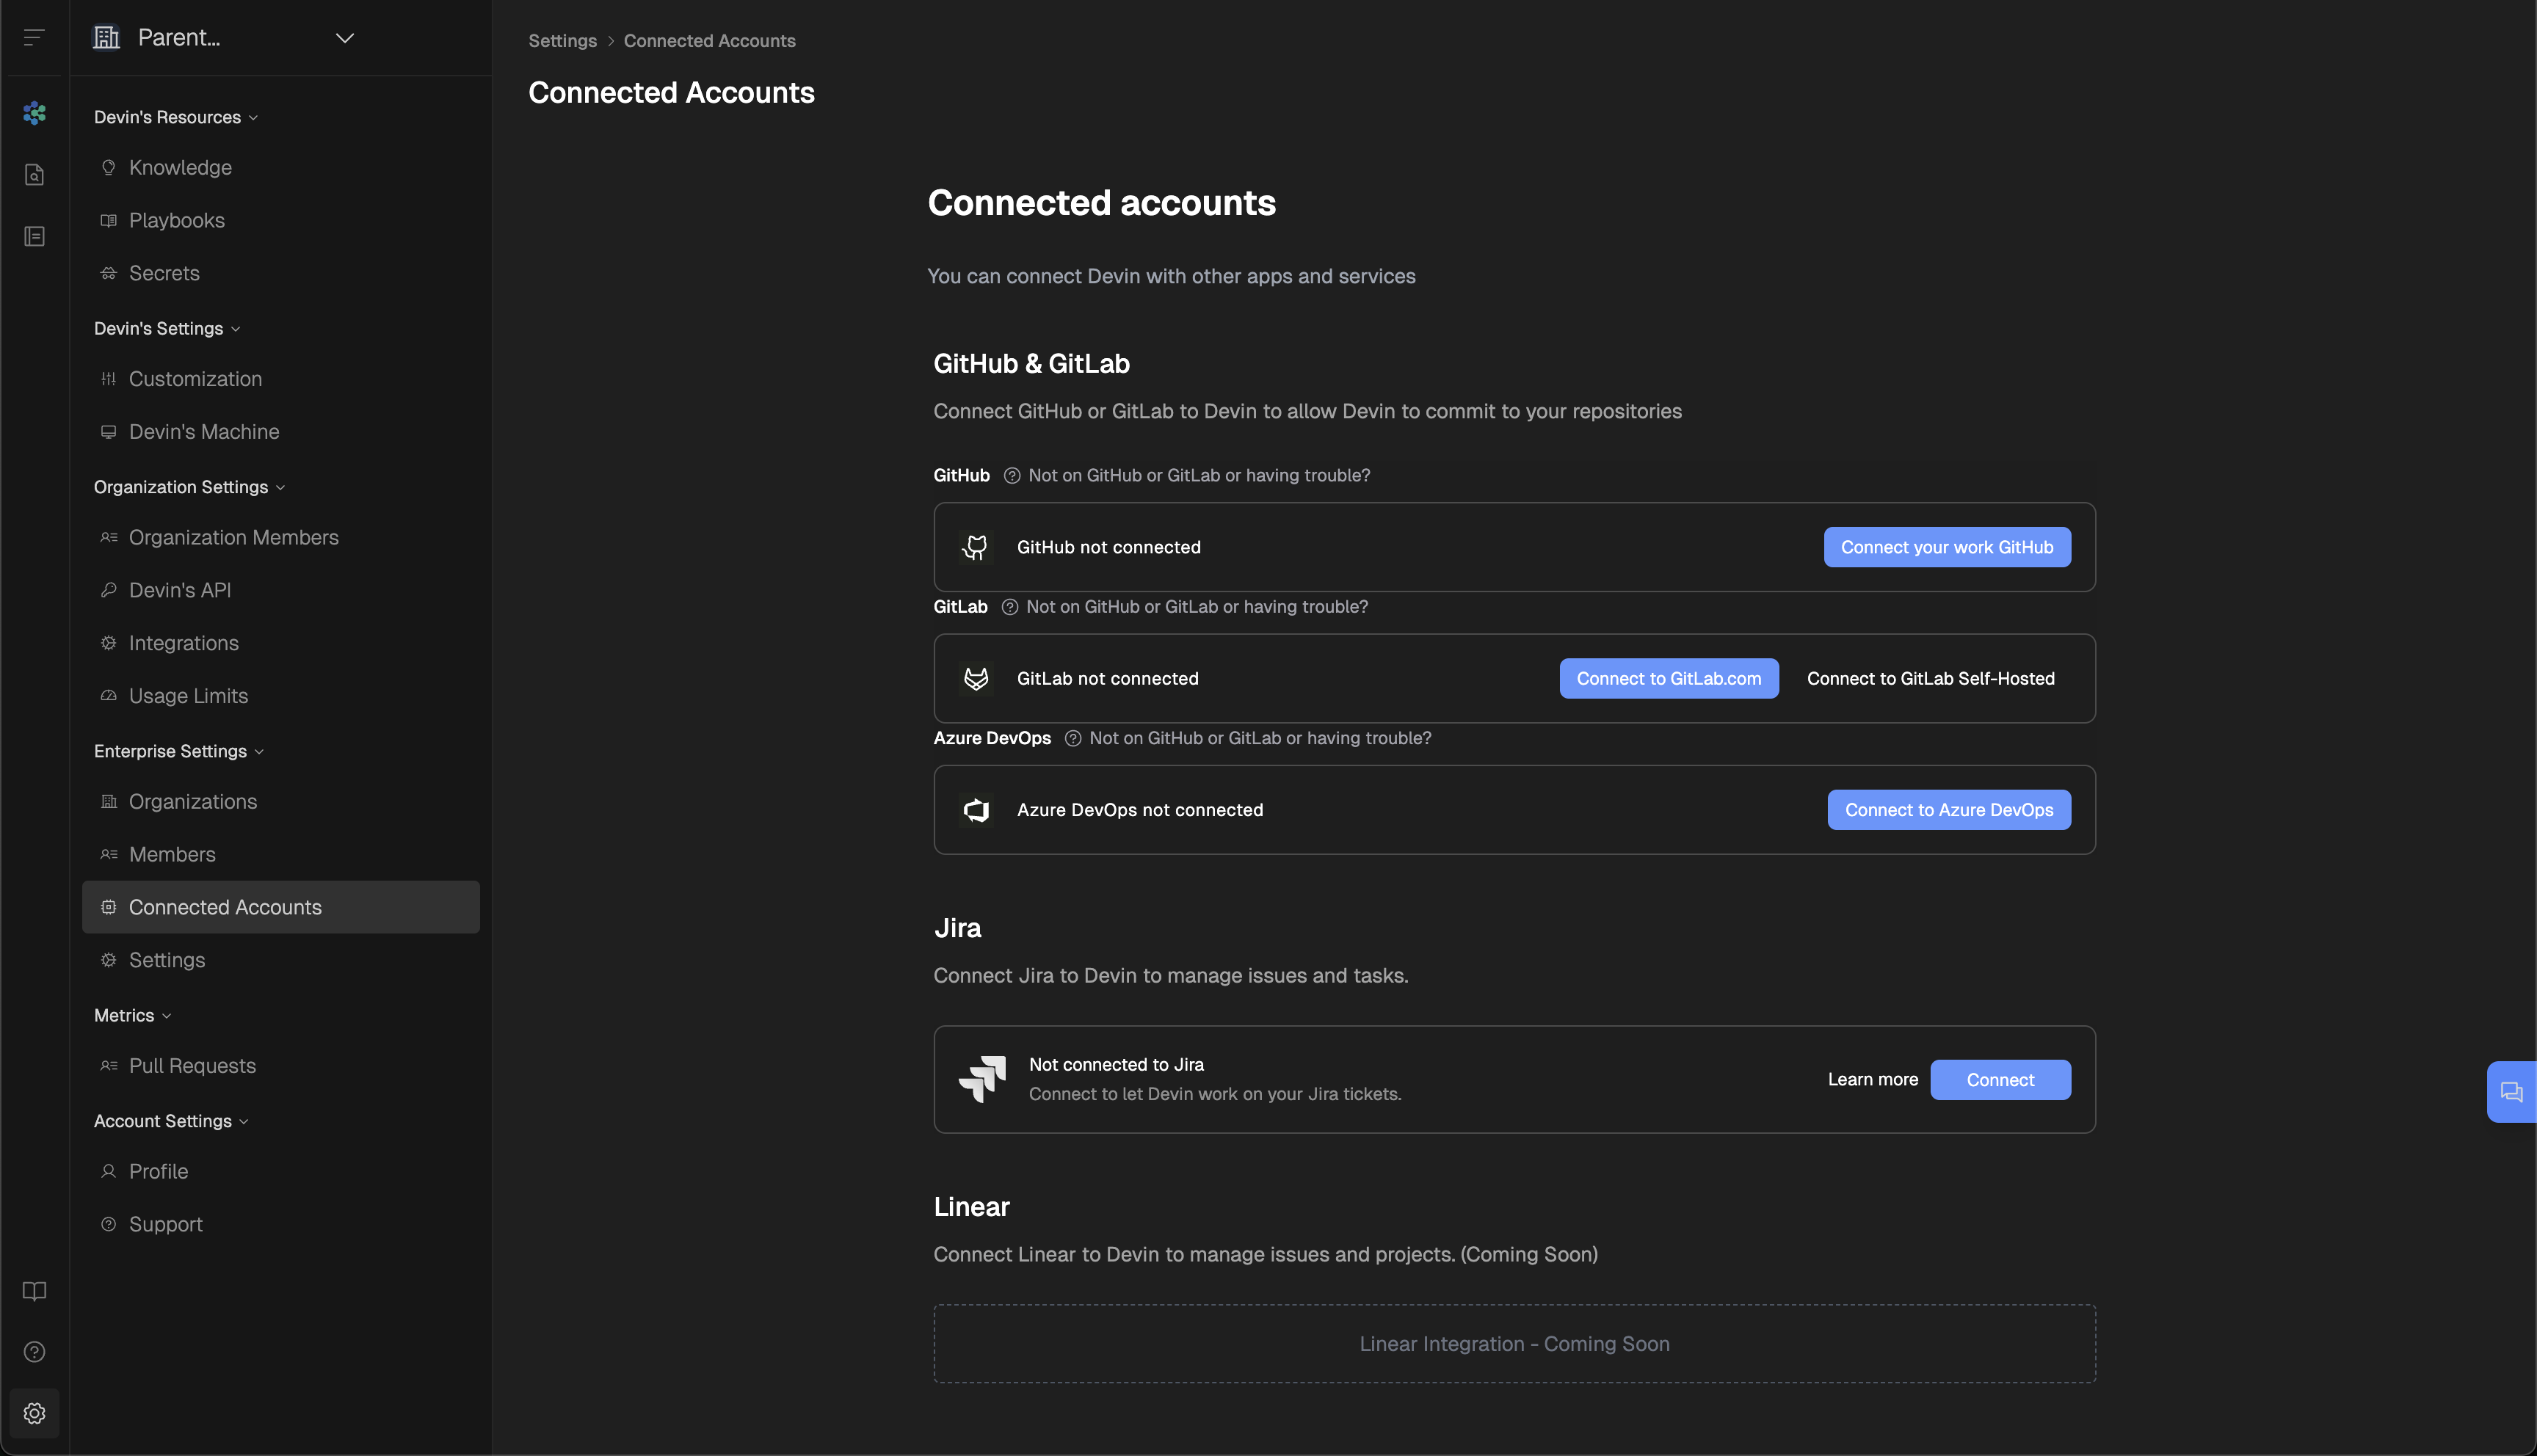The height and width of the screenshot is (1456, 2537).
Task: Click the GitHub help question mark icon
Action: tap(1012, 476)
